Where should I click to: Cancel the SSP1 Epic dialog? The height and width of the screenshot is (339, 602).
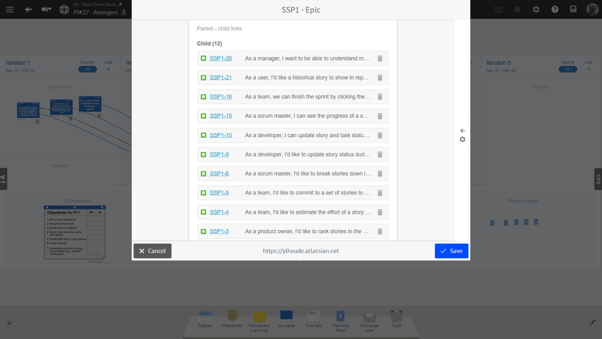152,251
